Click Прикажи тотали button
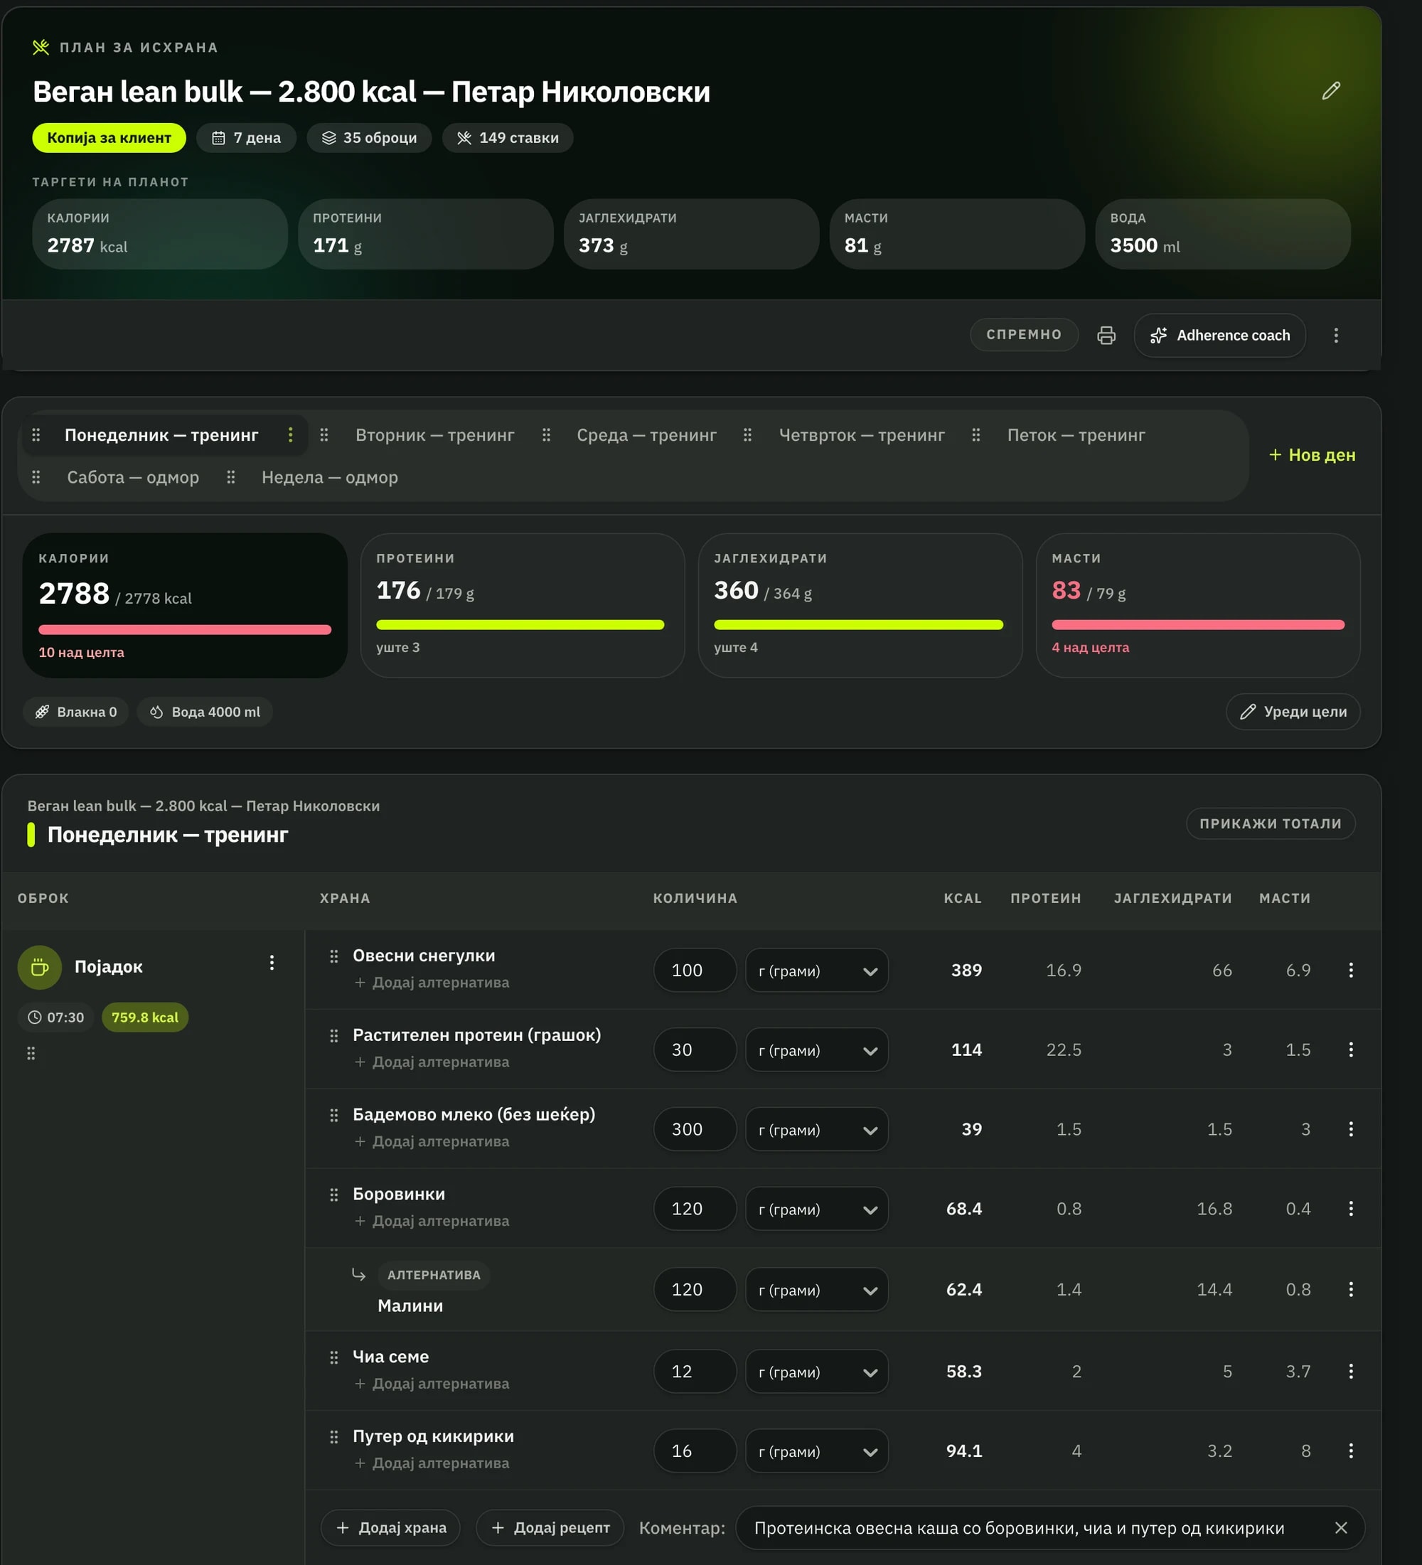1422x1565 pixels. click(1271, 823)
